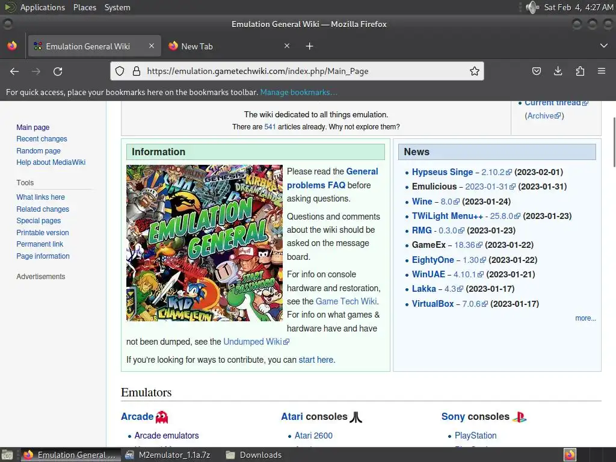Open the Printable version link

pos(43,233)
